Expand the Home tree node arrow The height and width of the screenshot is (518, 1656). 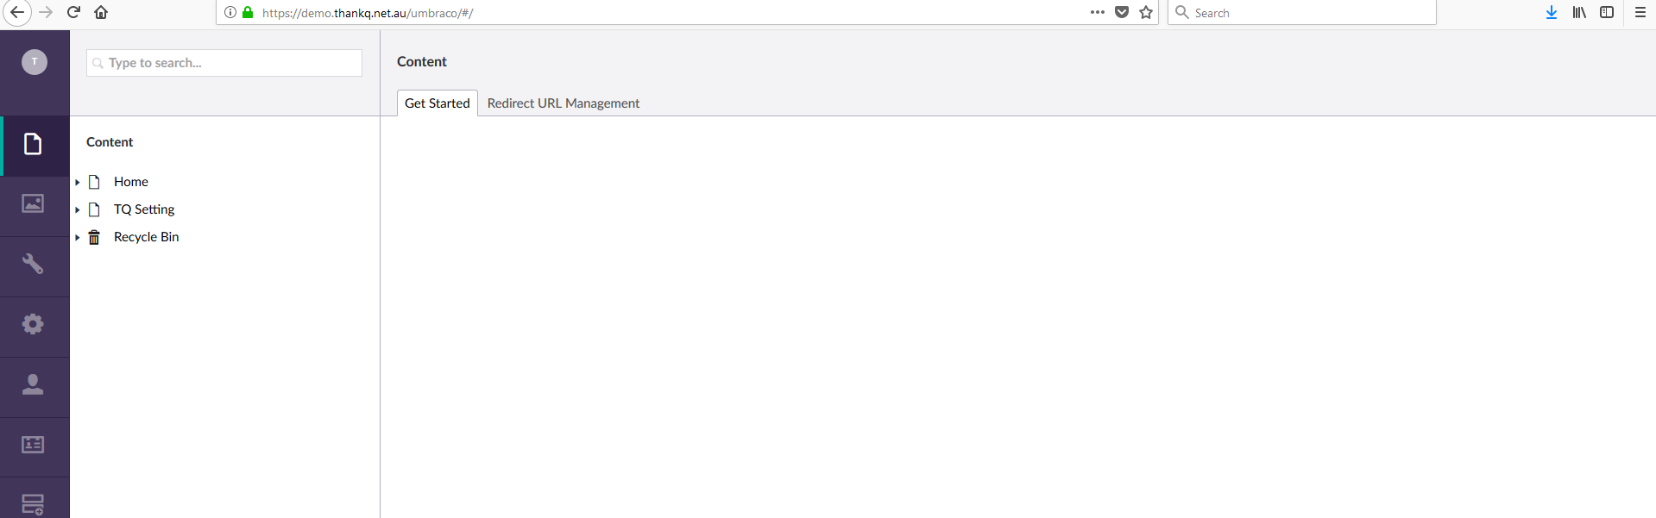(x=78, y=183)
